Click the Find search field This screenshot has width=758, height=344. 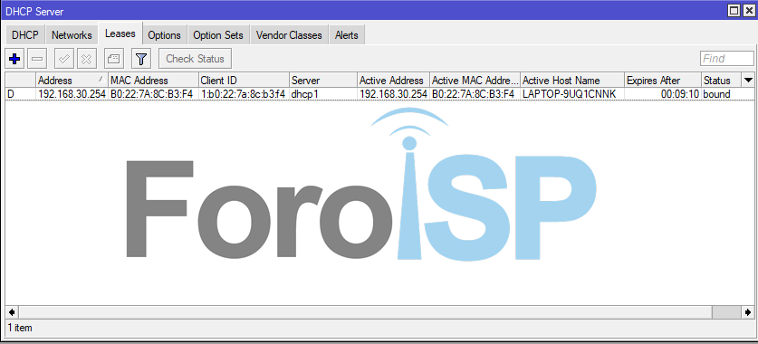coord(727,59)
